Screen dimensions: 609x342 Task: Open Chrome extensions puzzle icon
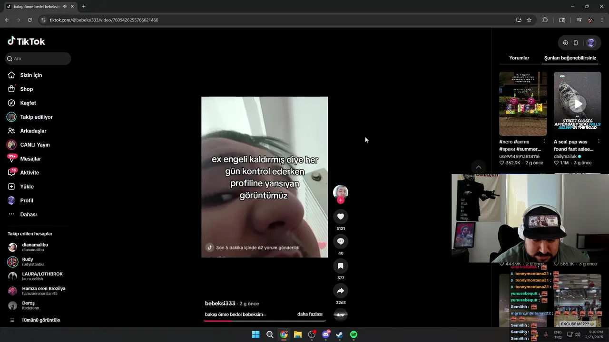(x=545, y=20)
